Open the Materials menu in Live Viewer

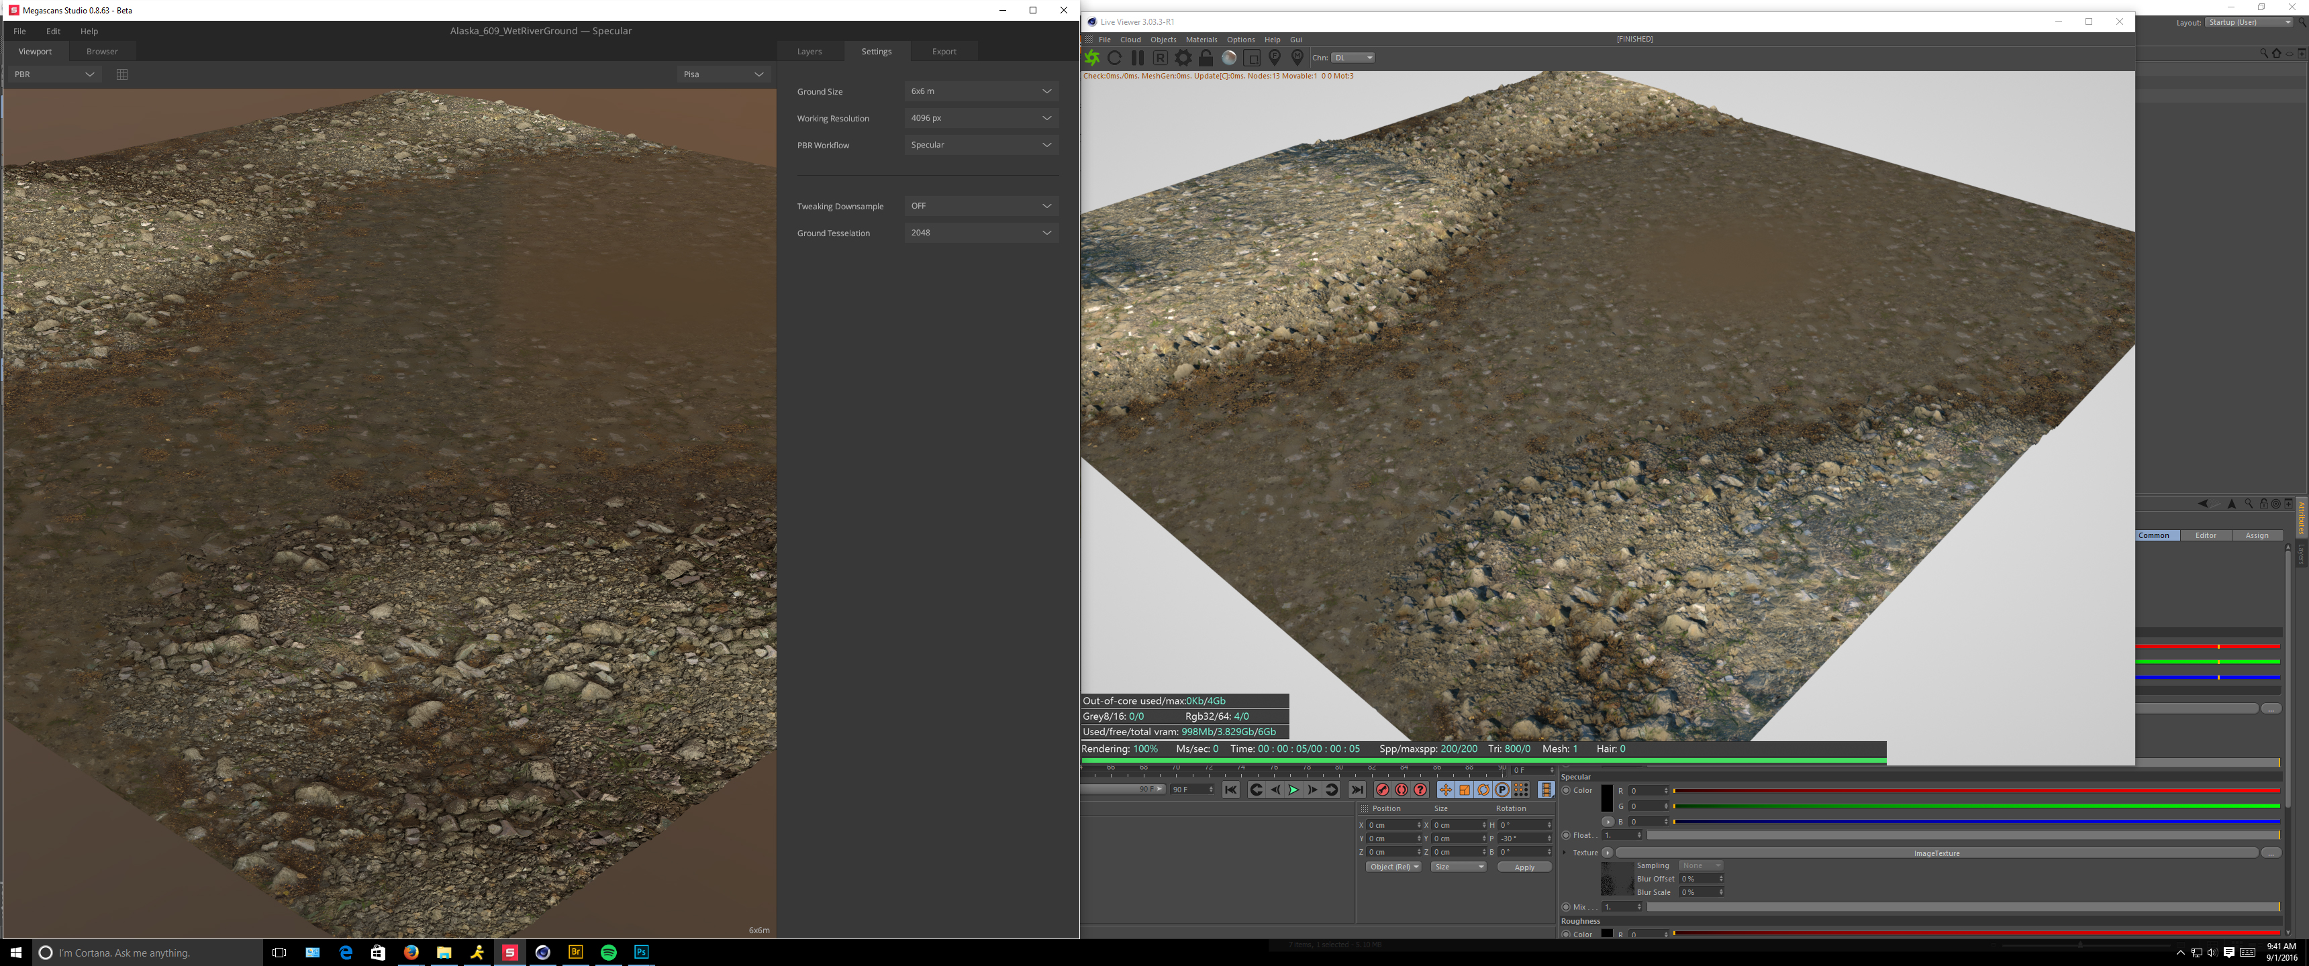click(1201, 40)
